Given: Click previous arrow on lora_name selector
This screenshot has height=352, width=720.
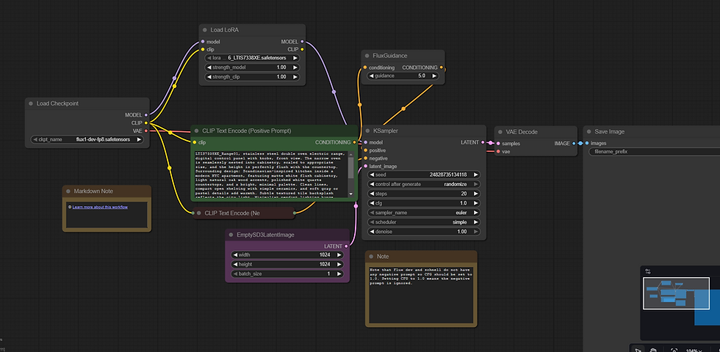Looking at the screenshot, I should (x=209, y=58).
